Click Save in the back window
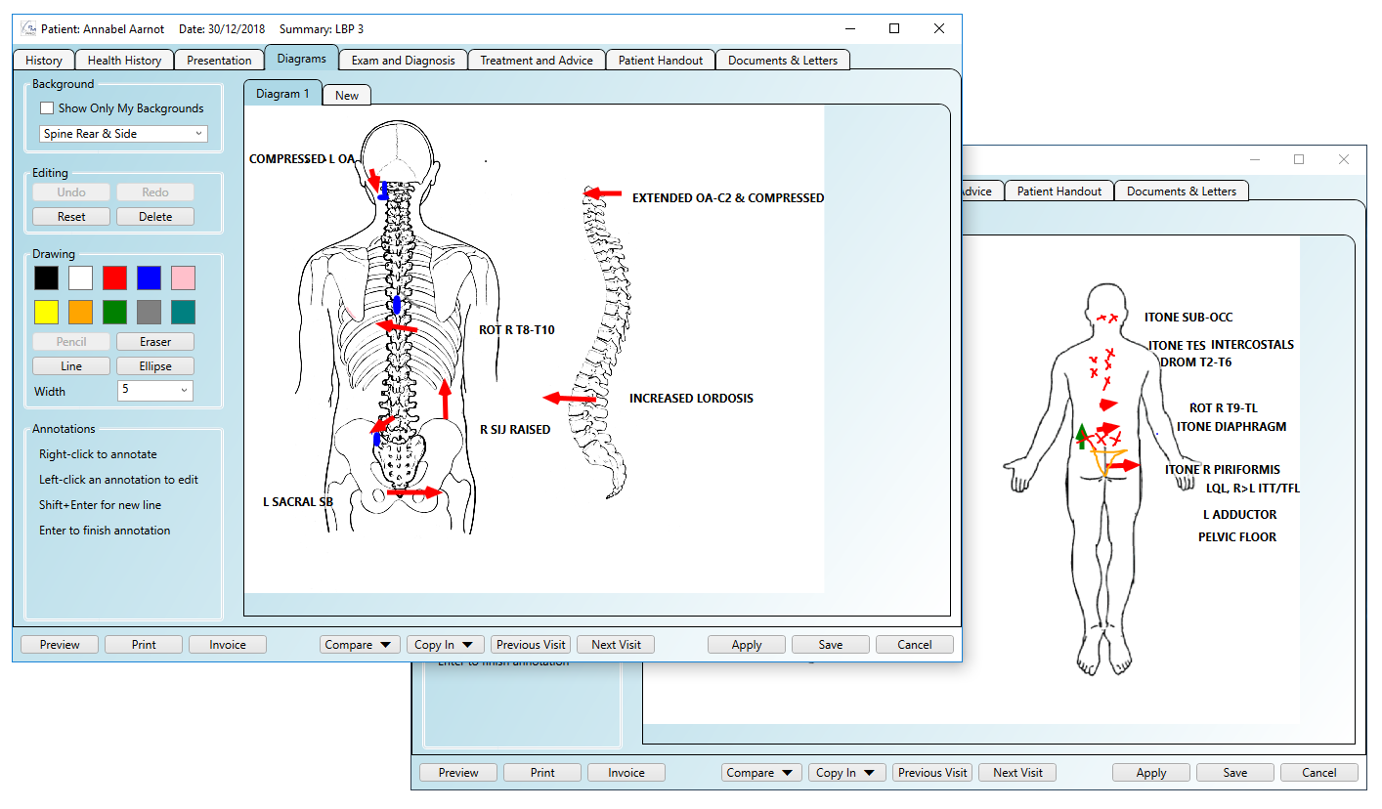Viewport: 1382px width, 809px height. pyautogui.click(x=1235, y=773)
